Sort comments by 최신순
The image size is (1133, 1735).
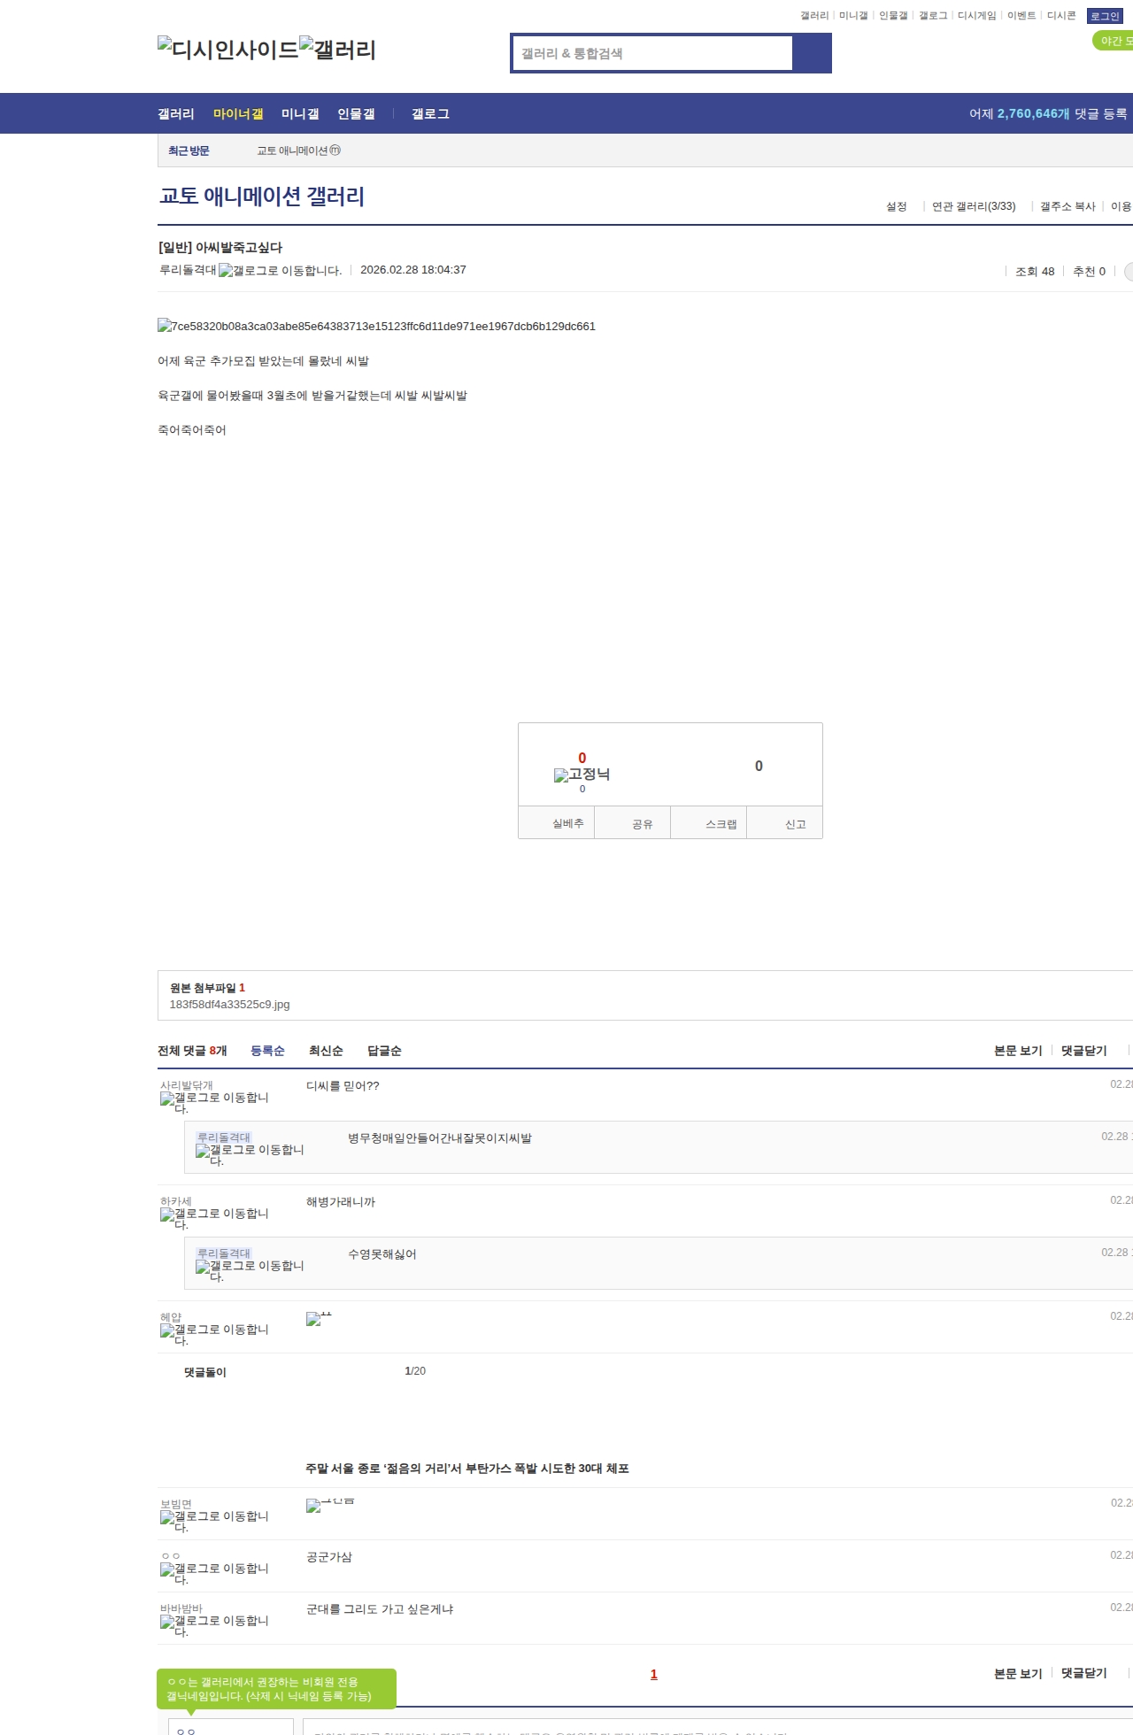(326, 1051)
